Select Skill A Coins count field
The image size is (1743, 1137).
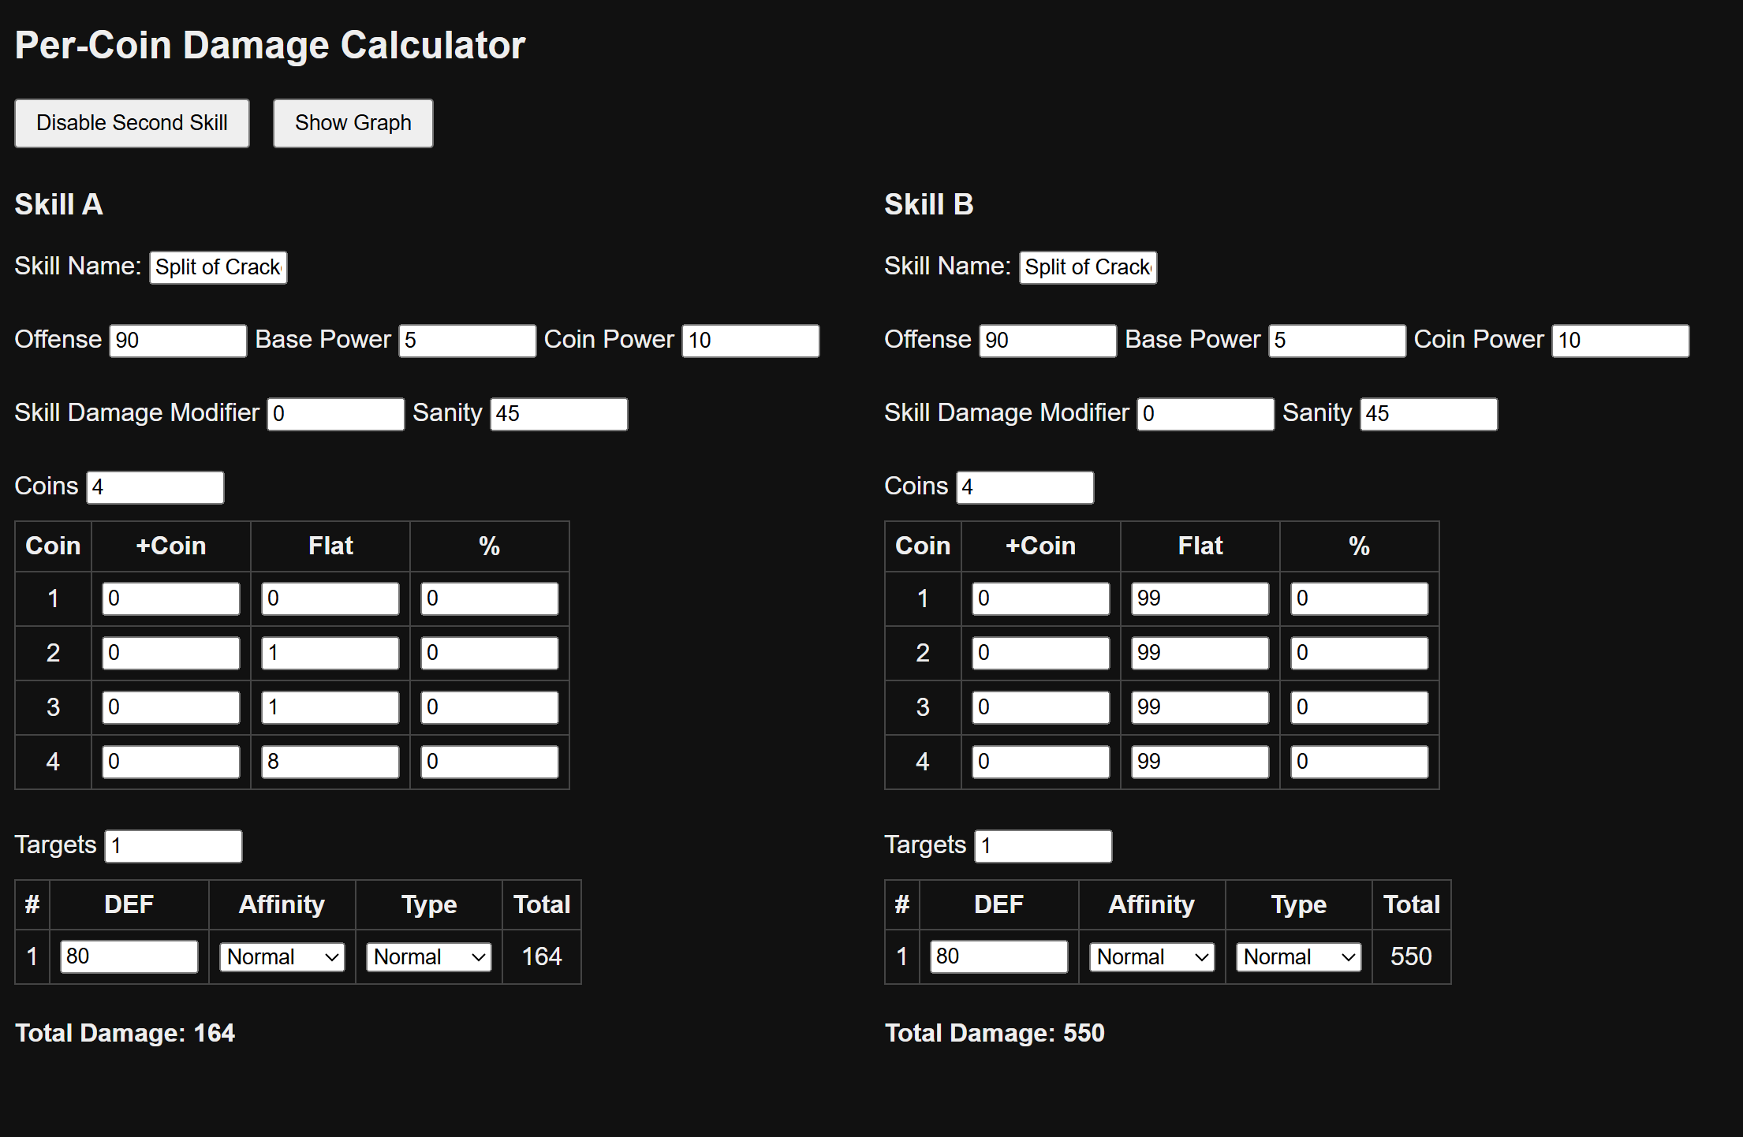155,487
